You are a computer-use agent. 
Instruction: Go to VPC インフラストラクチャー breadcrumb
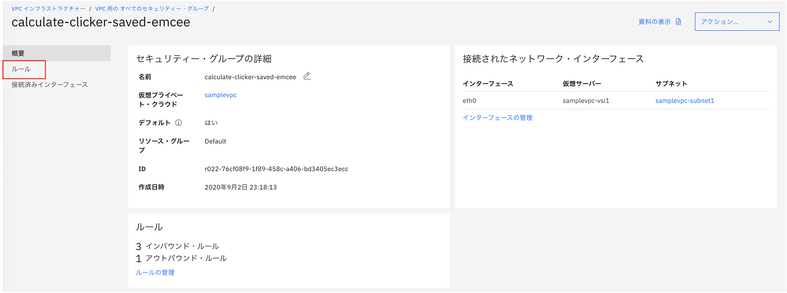(x=48, y=8)
